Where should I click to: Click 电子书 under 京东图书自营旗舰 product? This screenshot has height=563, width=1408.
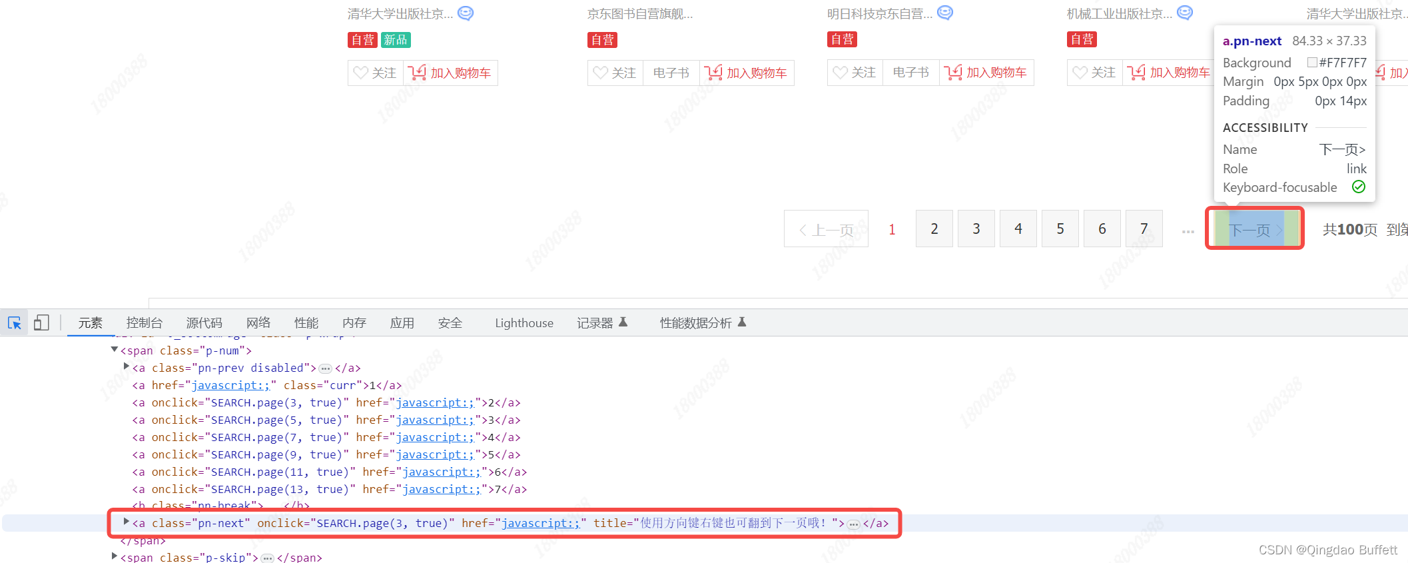point(671,73)
